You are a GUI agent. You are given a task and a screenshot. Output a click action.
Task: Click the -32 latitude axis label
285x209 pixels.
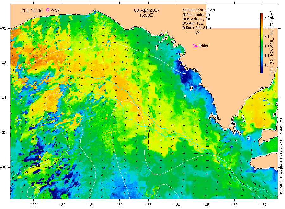point(3,28)
